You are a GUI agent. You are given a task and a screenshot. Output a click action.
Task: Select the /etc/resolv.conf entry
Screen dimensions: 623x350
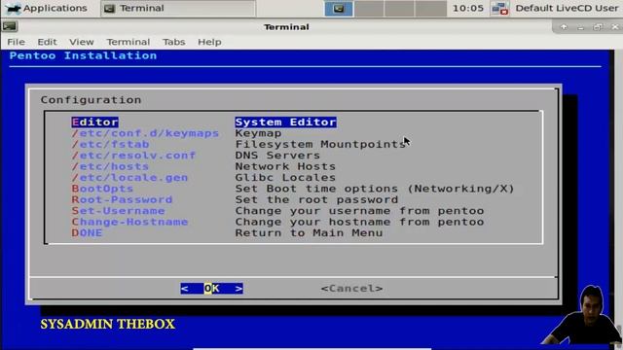point(133,156)
